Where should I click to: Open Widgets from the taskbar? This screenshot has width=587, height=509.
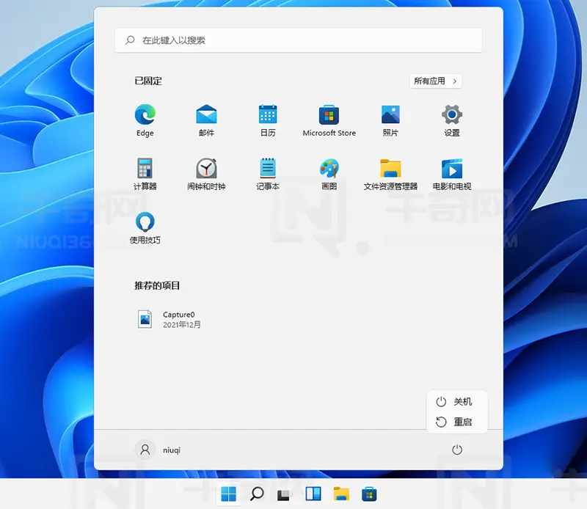click(x=313, y=494)
